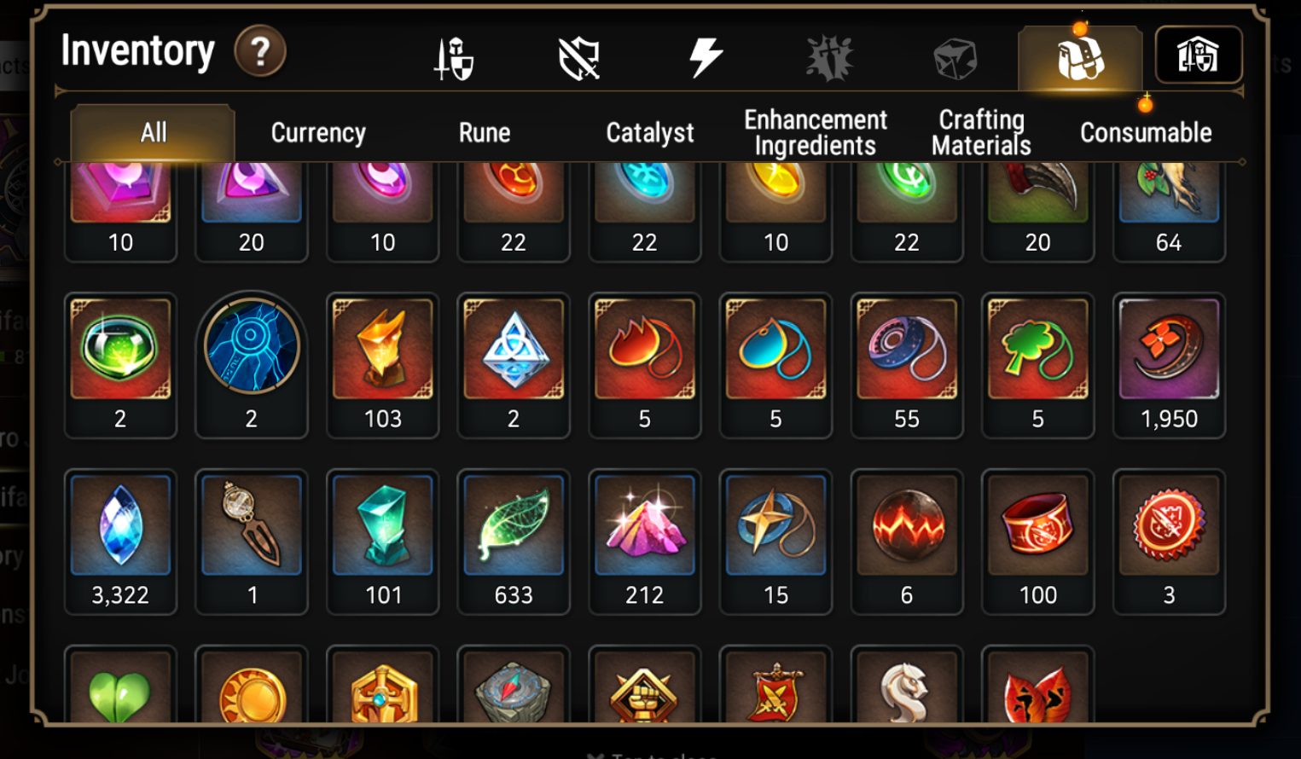Select the blue crystal item with 3,322

[120, 542]
